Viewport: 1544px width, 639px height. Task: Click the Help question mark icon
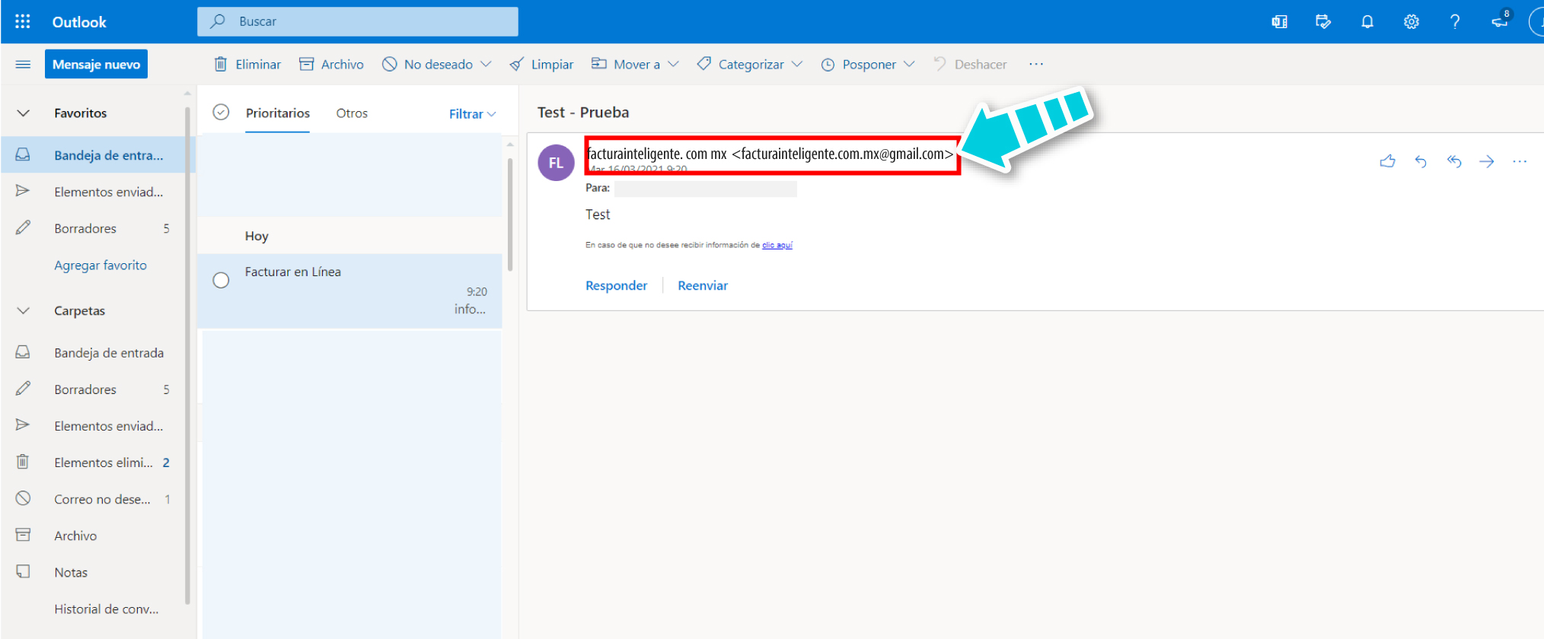point(1455,21)
